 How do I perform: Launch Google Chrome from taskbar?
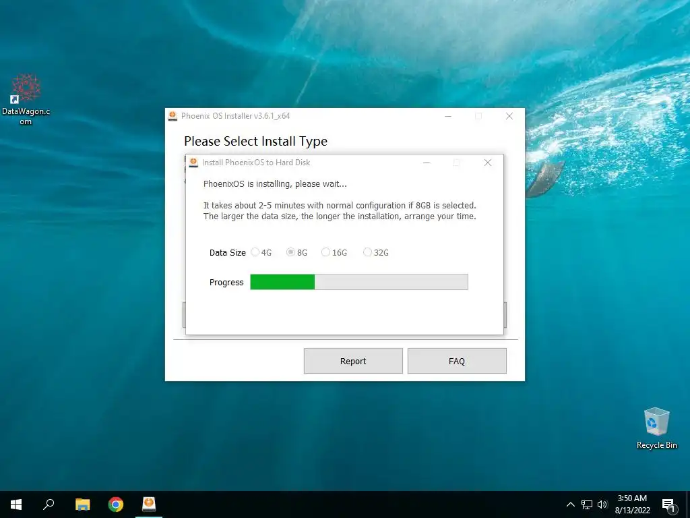(x=116, y=505)
